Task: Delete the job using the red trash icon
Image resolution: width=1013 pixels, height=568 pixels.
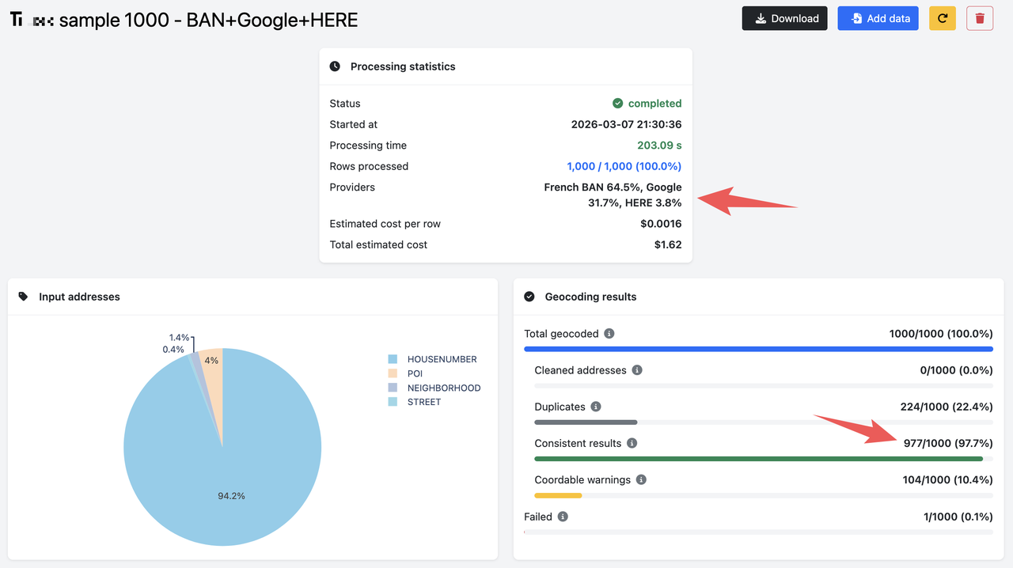Action: [979, 17]
